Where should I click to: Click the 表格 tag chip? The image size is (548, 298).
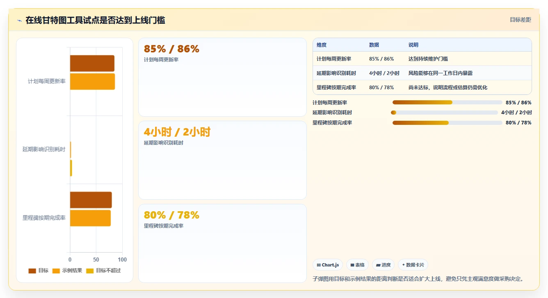tap(358, 265)
